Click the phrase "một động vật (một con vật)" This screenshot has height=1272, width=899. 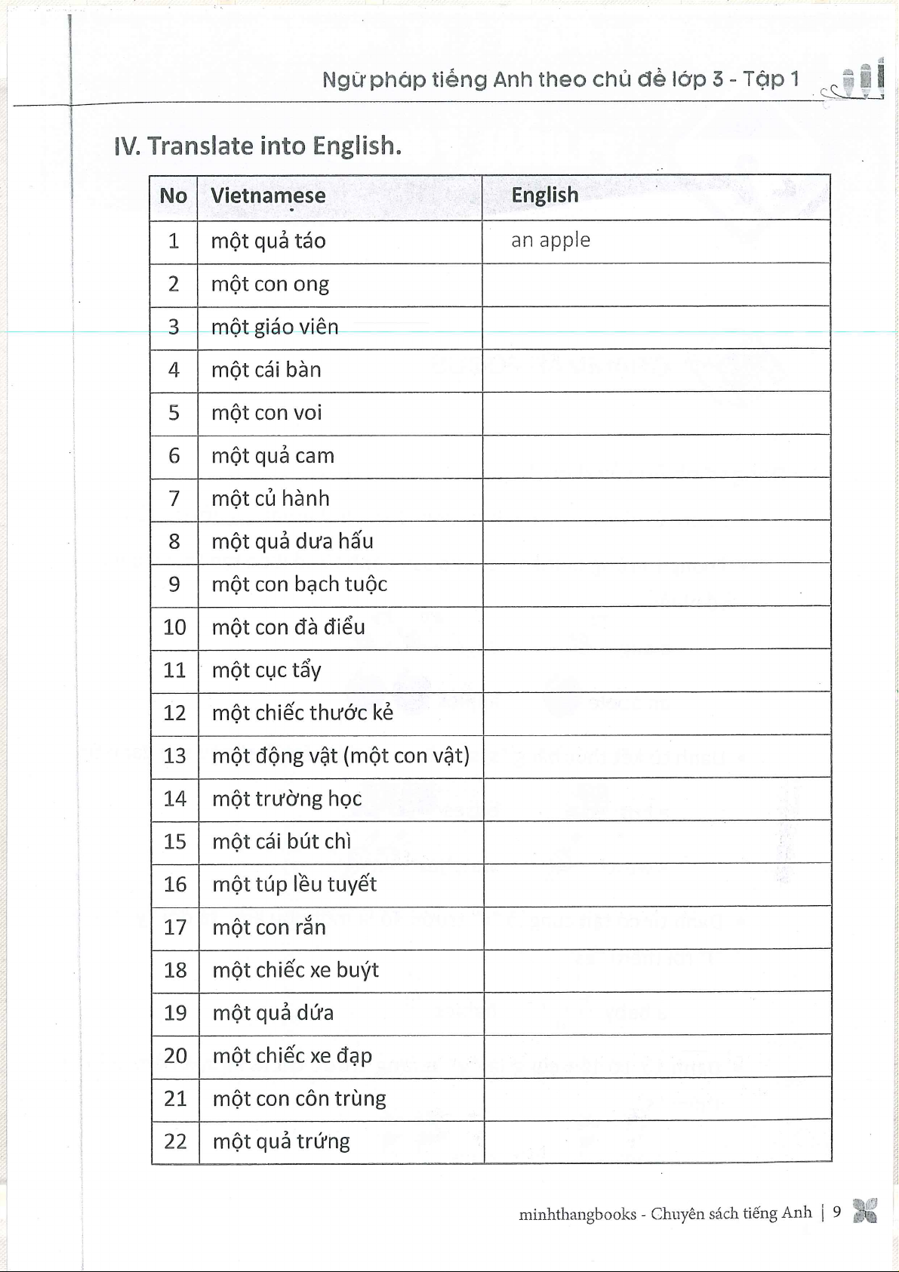pyautogui.click(x=340, y=756)
